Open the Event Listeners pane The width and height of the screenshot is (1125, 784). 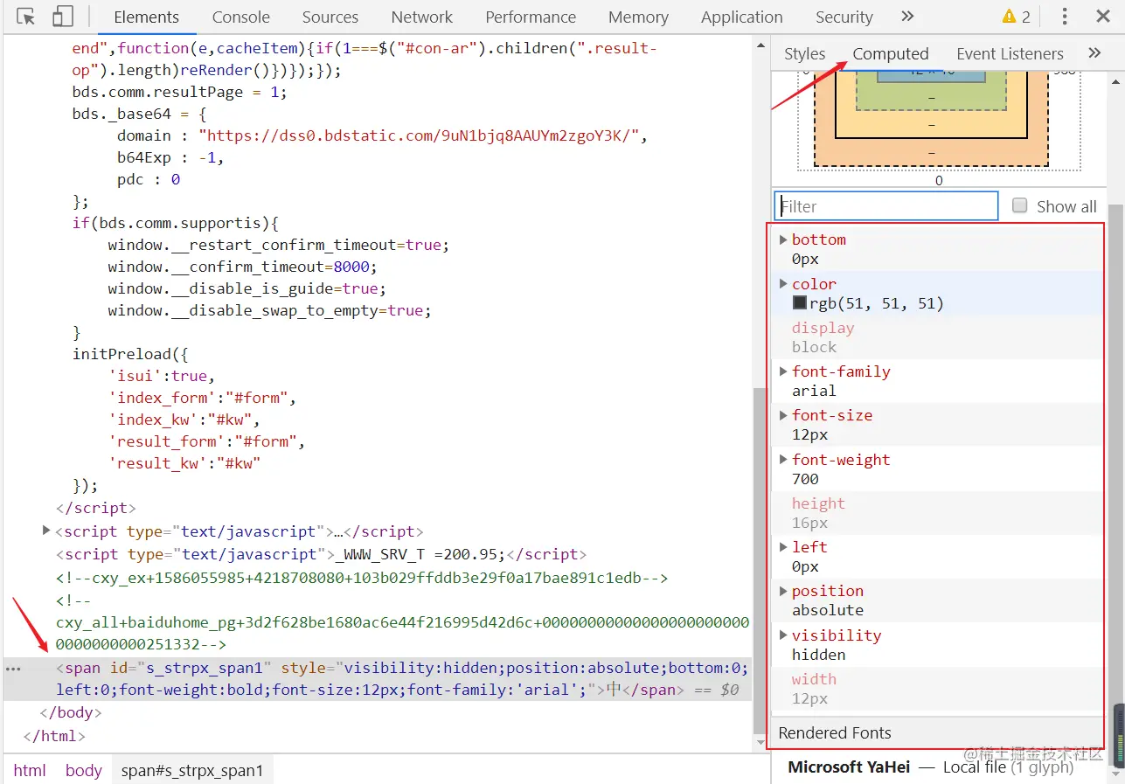tap(1010, 53)
